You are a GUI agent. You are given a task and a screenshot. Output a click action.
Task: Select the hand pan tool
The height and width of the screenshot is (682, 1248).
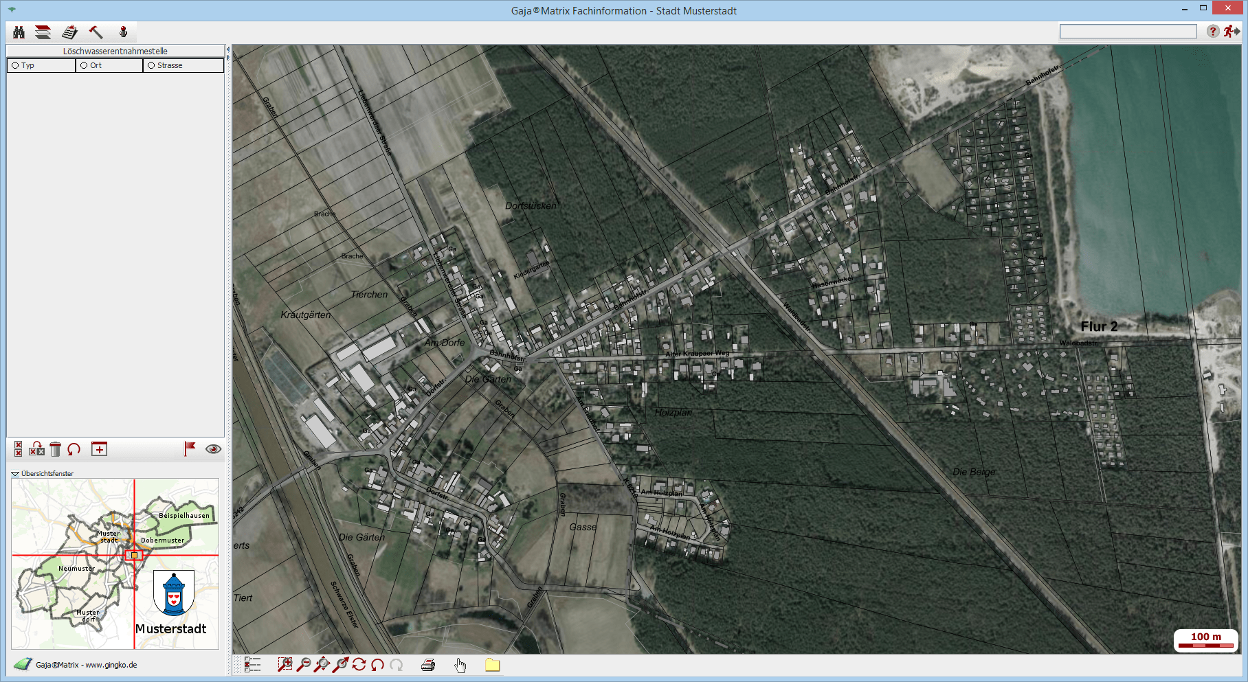click(460, 665)
